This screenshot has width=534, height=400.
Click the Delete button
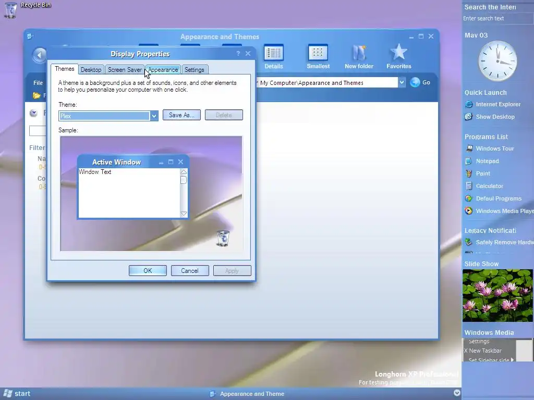coord(224,115)
